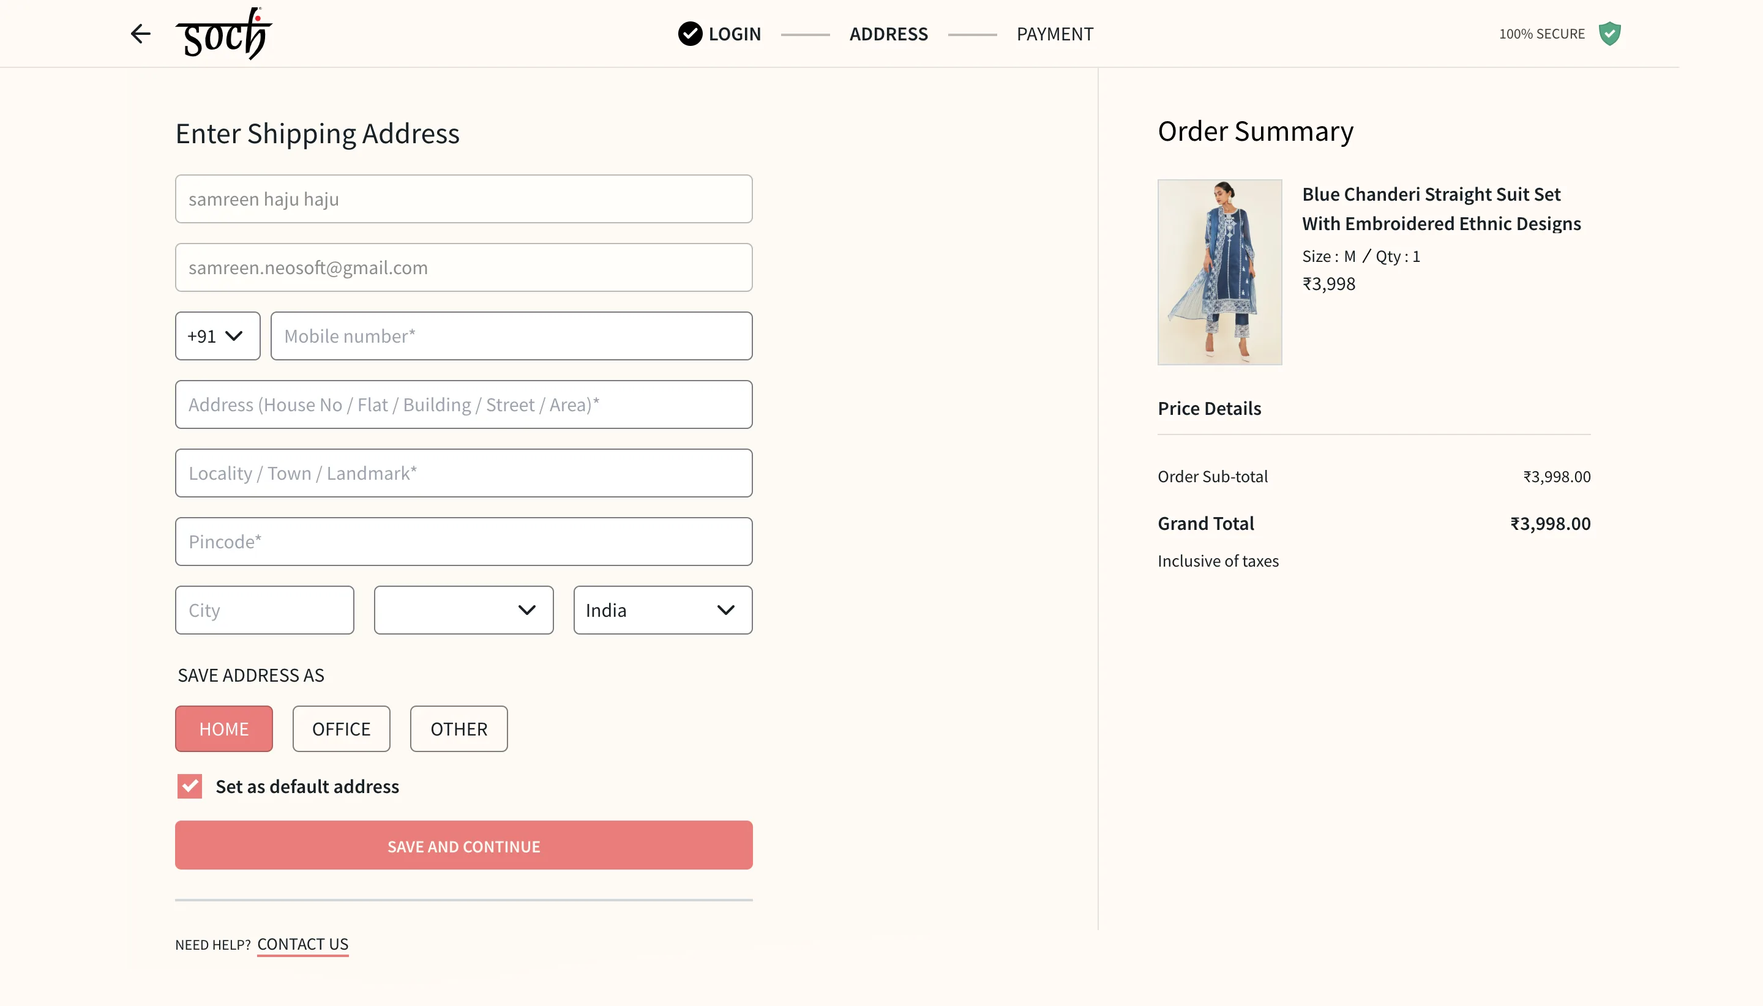The image size is (1763, 1006).
Task: Click the green secure shield icon
Action: pyautogui.click(x=1609, y=34)
